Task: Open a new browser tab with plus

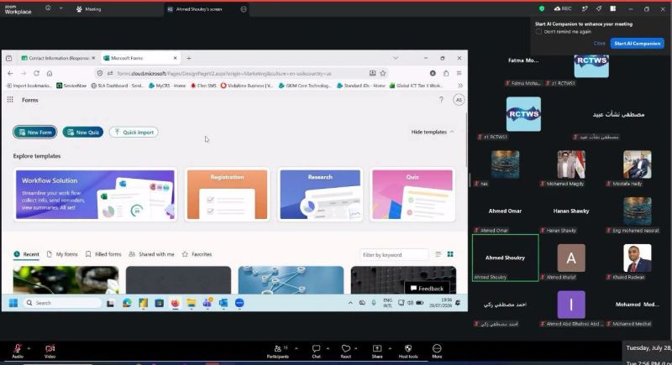Action: pyautogui.click(x=188, y=58)
